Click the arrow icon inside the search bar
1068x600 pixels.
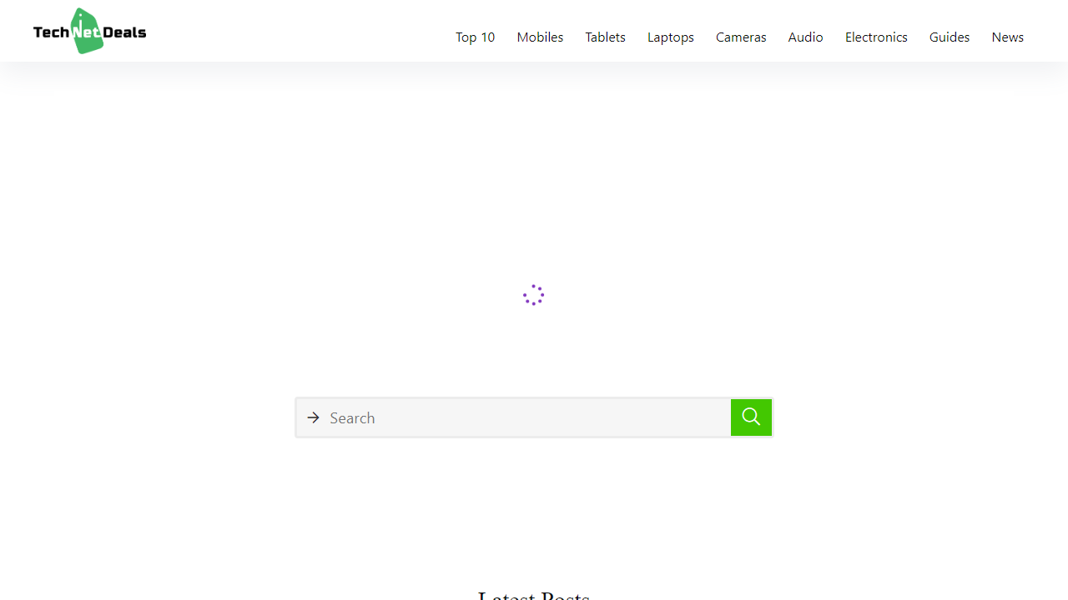point(314,417)
